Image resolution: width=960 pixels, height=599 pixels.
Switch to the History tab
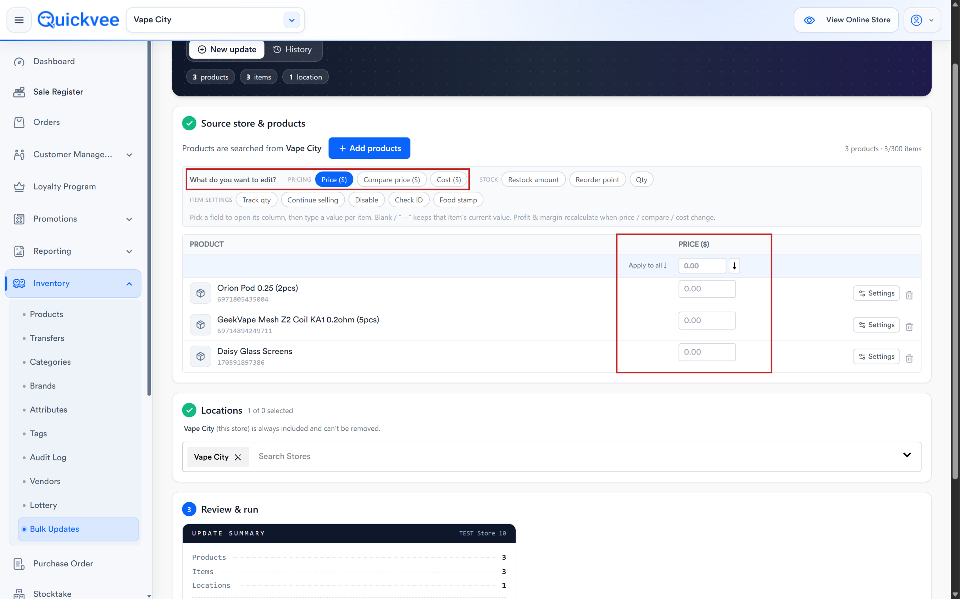293,50
